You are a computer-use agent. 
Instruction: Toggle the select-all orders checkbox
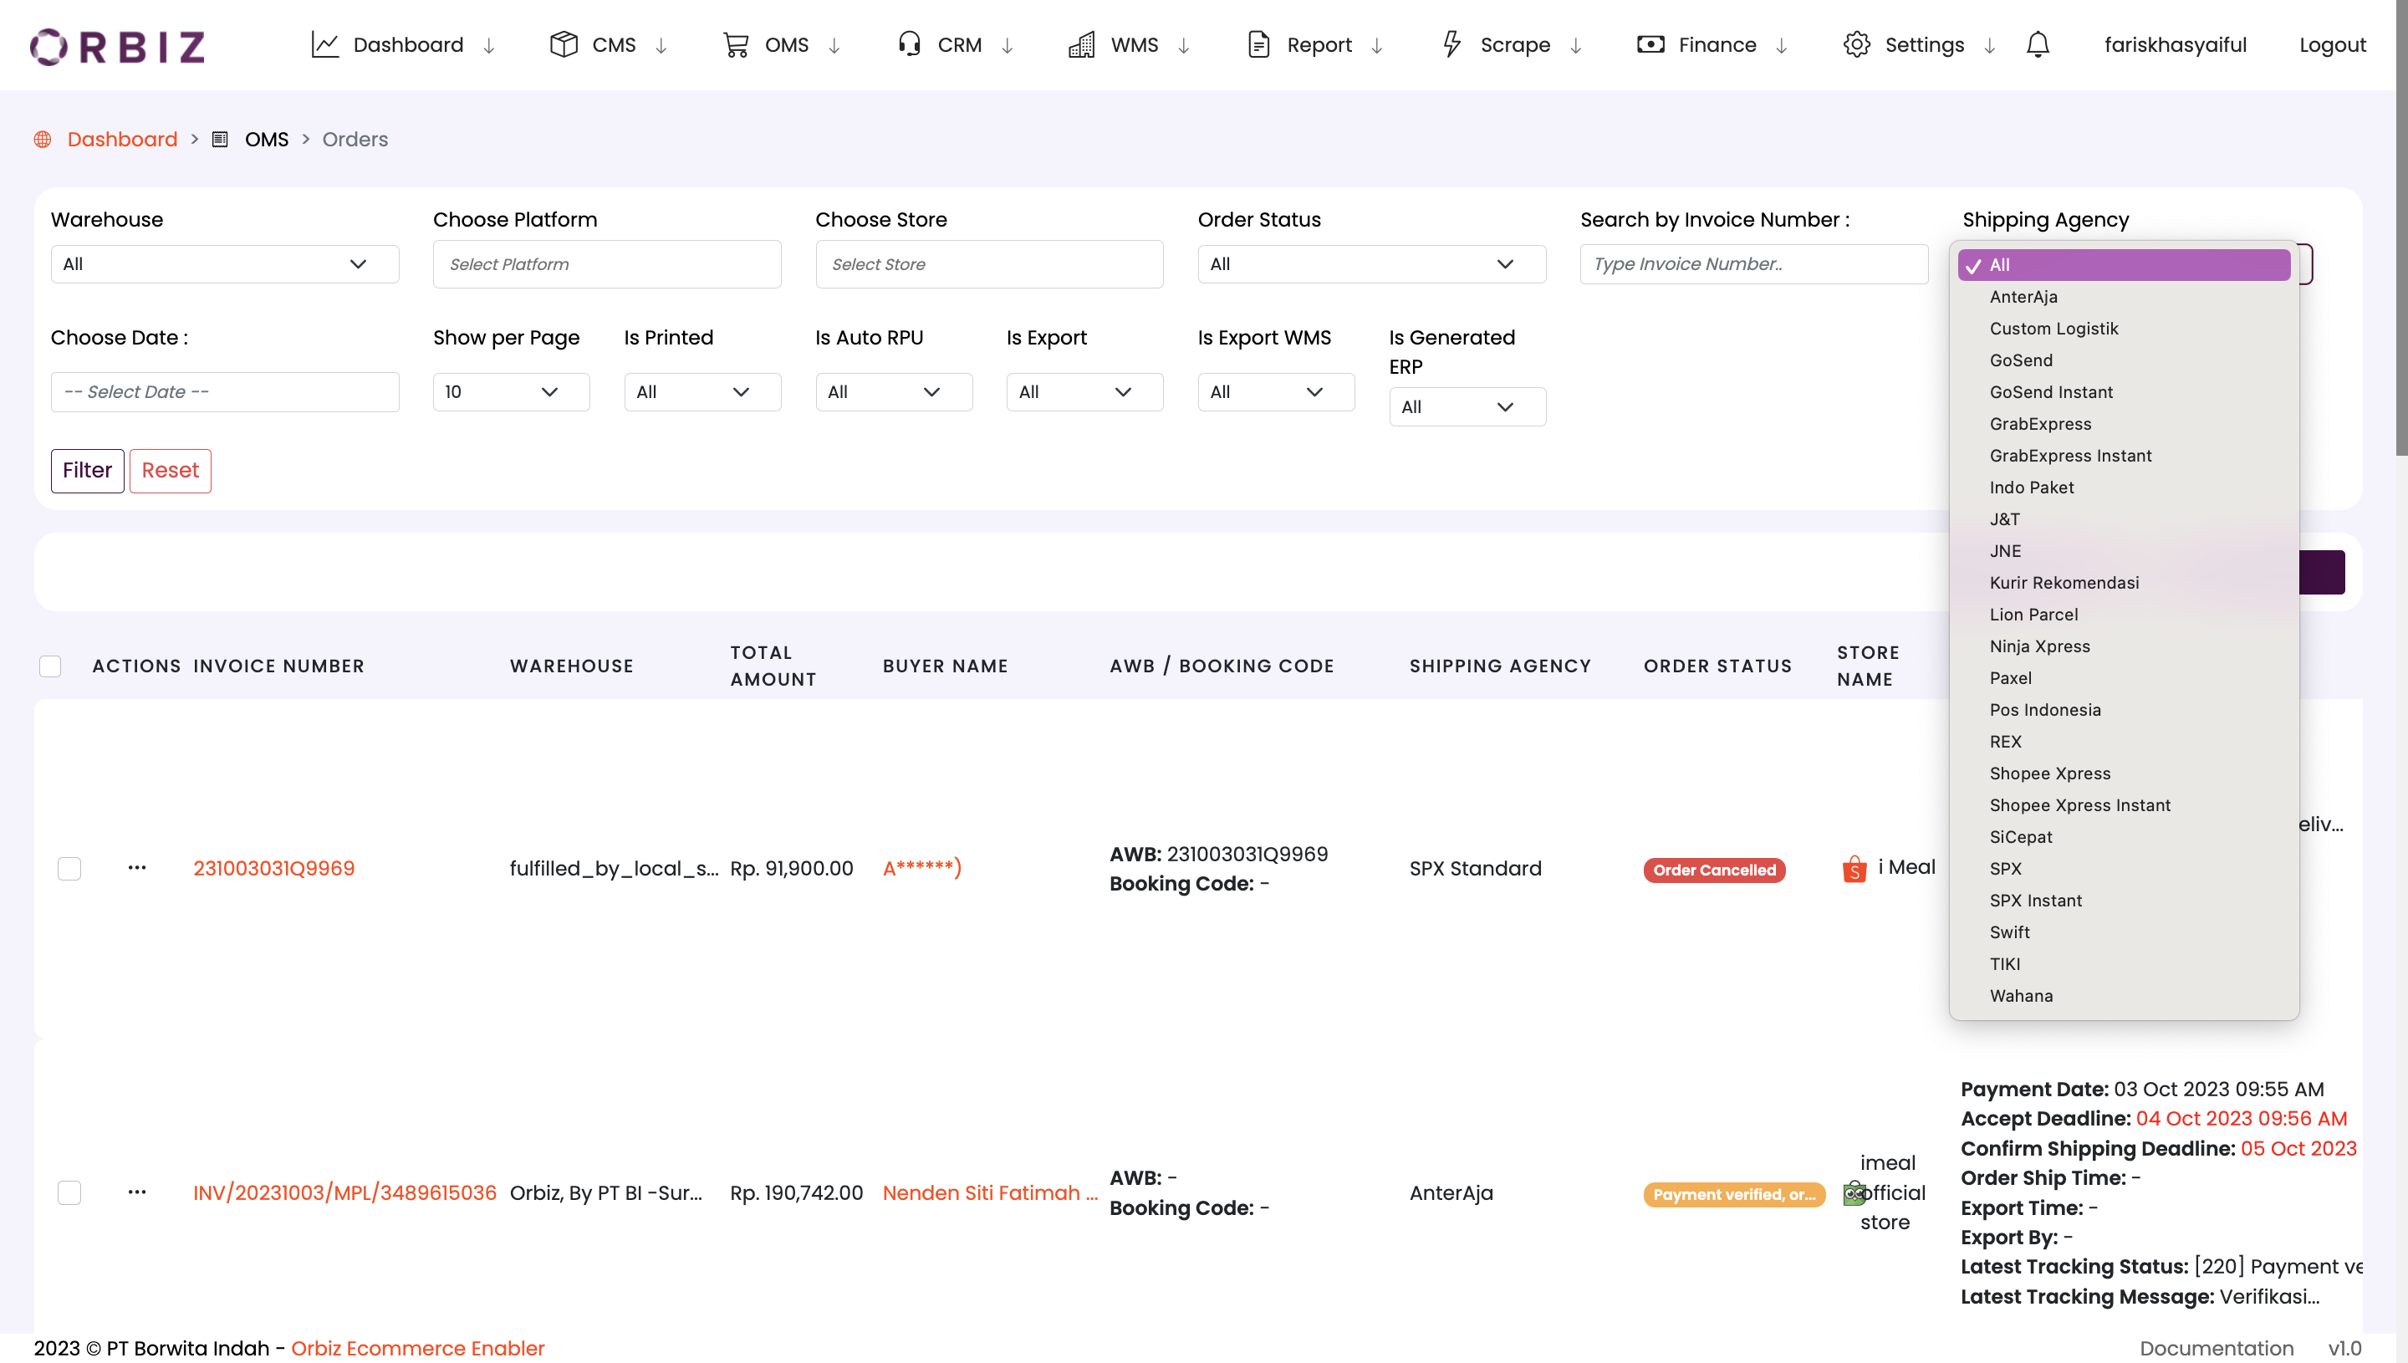(50, 666)
